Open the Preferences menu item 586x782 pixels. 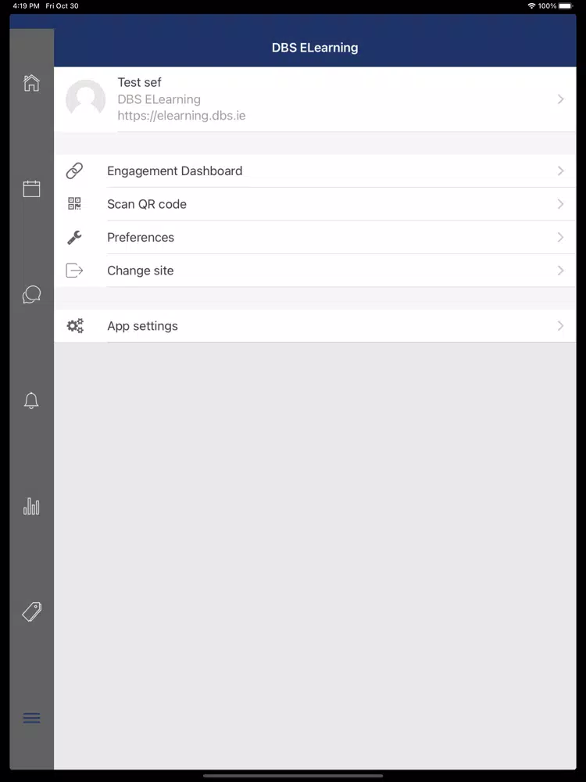pyautogui.click(x=315, y=238)
